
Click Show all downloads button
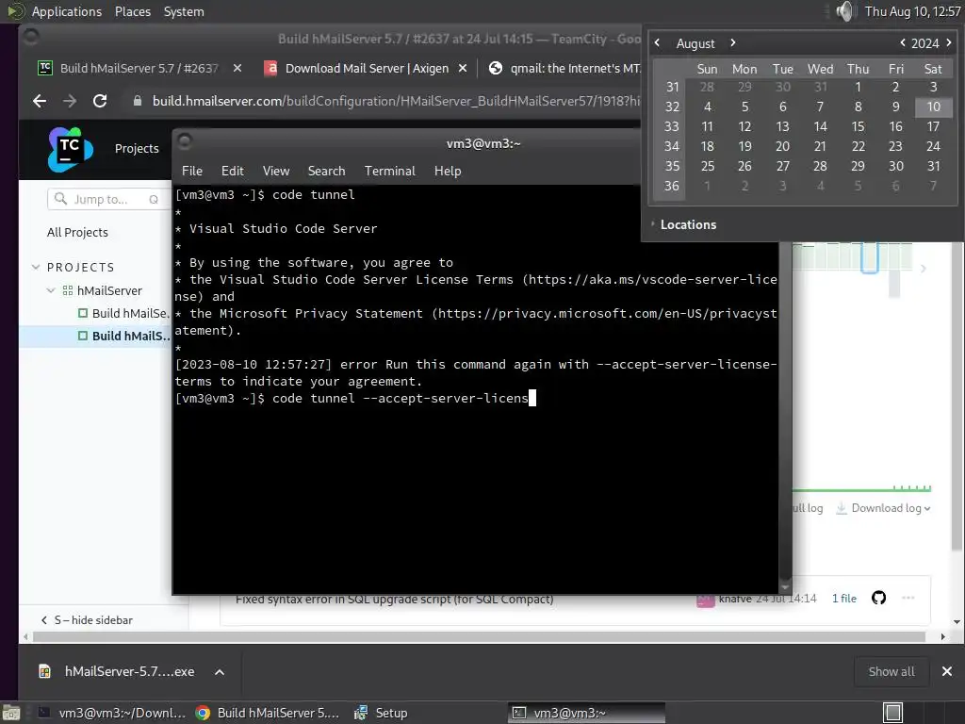(891, 671)
